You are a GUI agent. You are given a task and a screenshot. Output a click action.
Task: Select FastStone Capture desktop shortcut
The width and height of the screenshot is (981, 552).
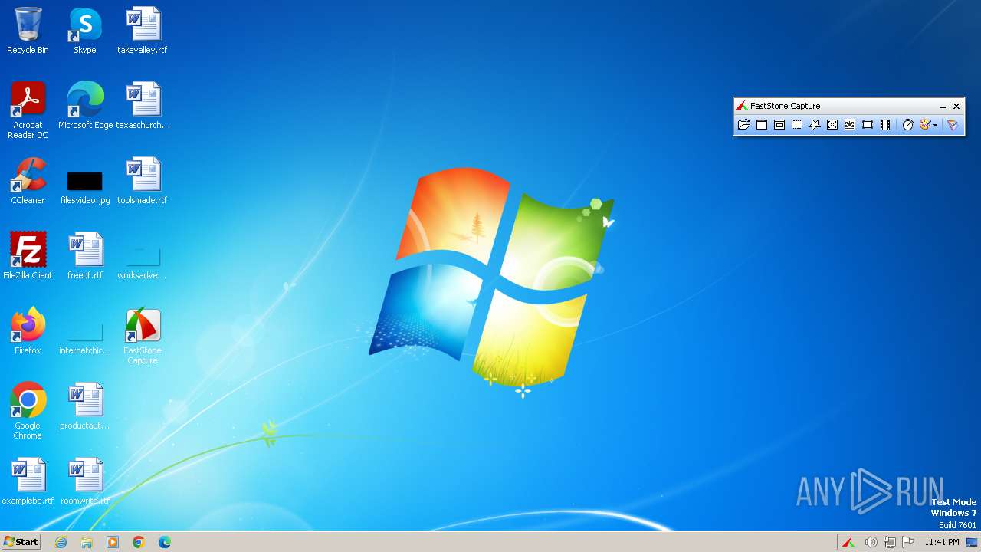(x=143, y=337)
